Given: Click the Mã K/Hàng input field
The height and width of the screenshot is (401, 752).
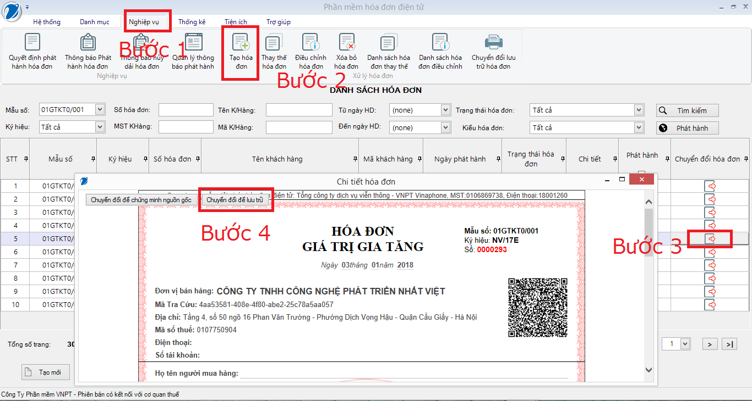Looking at the screenshot, I should click(x=299, y=127).
